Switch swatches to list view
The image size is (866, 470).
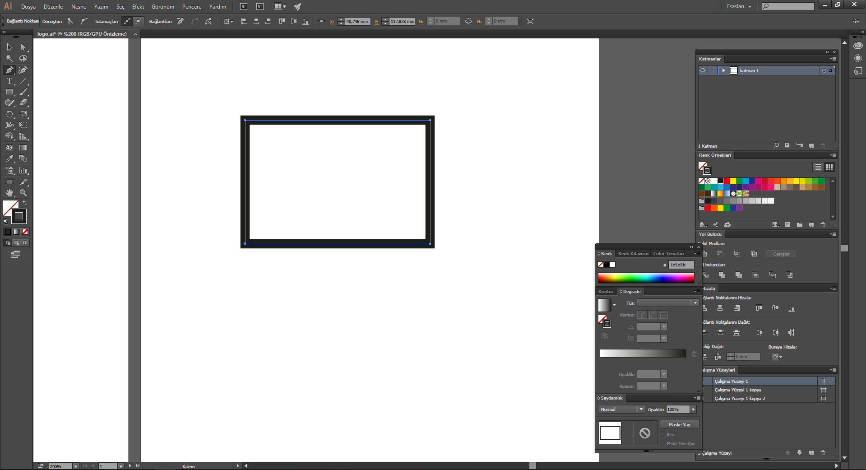click(x=818, y=167)
